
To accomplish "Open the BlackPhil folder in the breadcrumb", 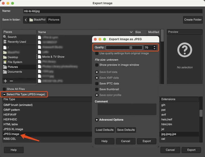I will pos(38,20).
